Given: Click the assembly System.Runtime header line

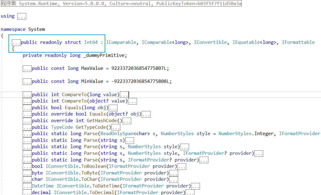Looking at the screenshot, I should pyautogui.click(x=121, y=4).
